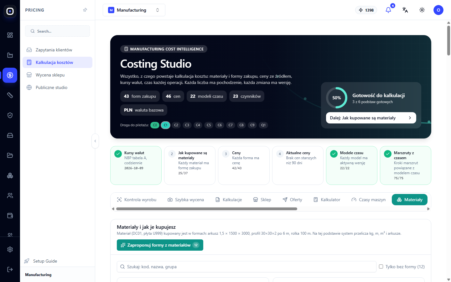The height and width of the screenshot is (282, 451).
Task: Open the "Kalkulacje" tab
Action: tap(229, 200)
